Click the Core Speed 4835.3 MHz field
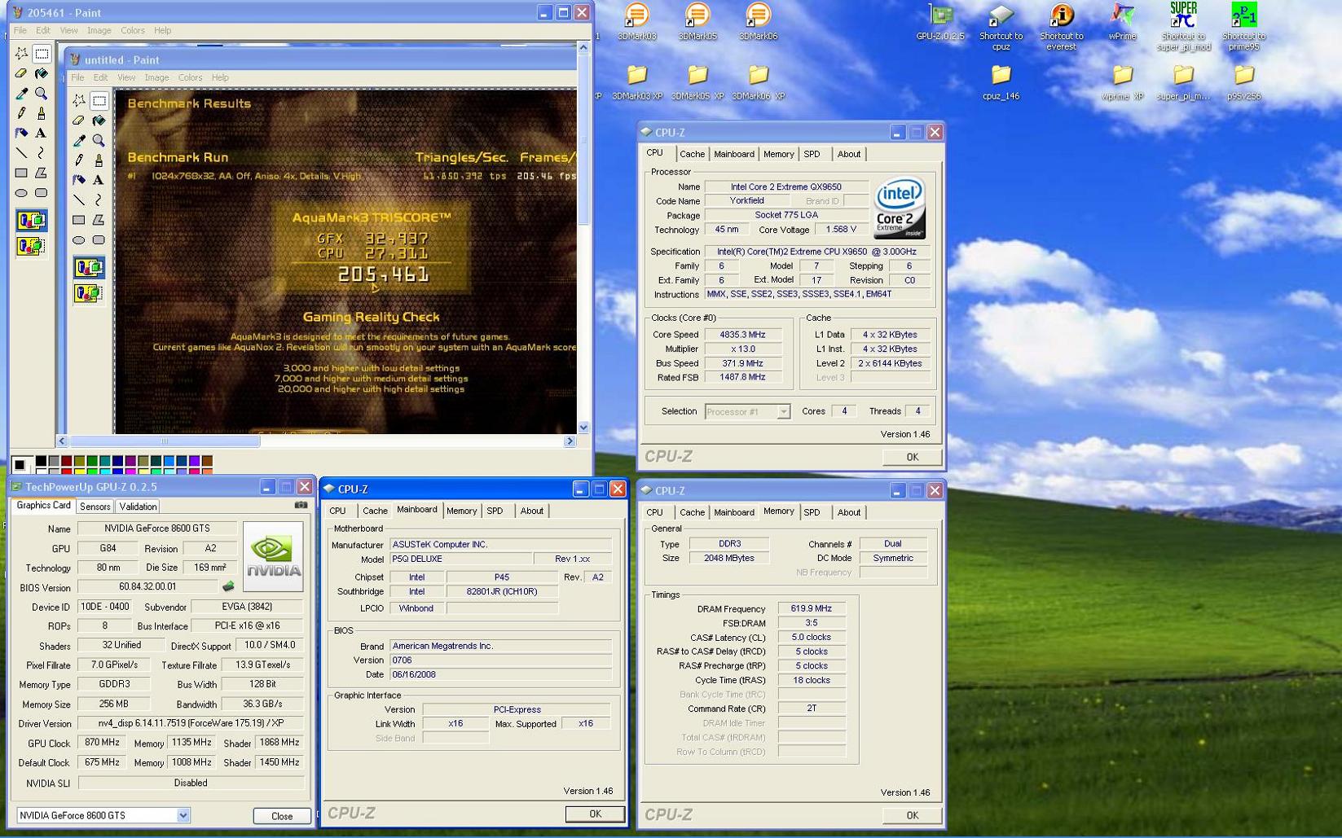 (x=744, y=335)
